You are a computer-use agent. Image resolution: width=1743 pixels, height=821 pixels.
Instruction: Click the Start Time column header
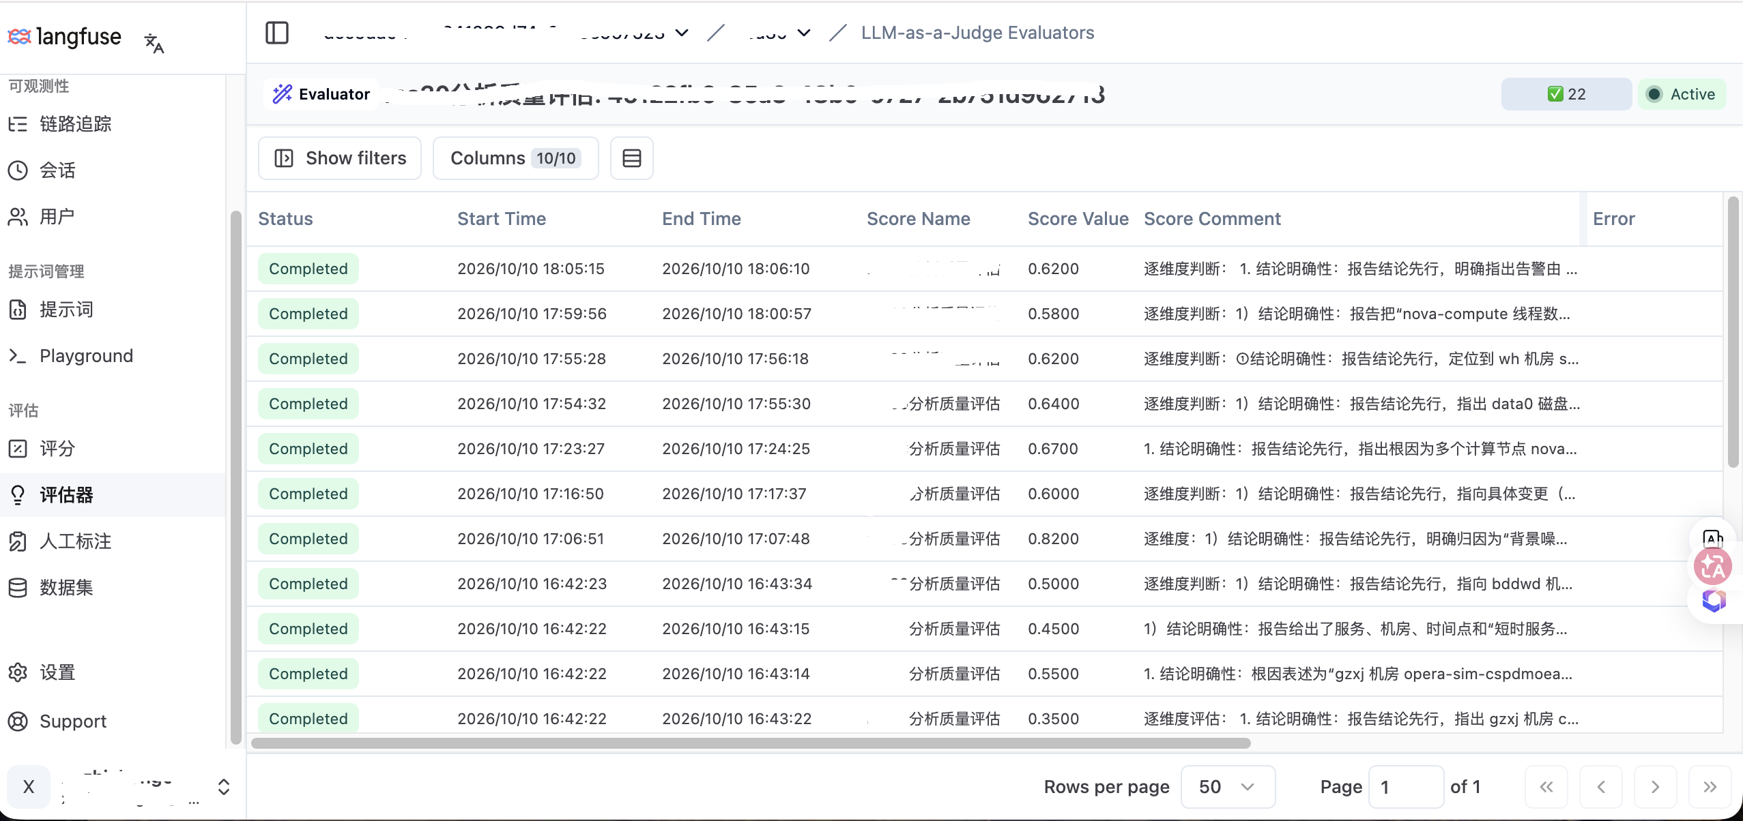point(502,219)
